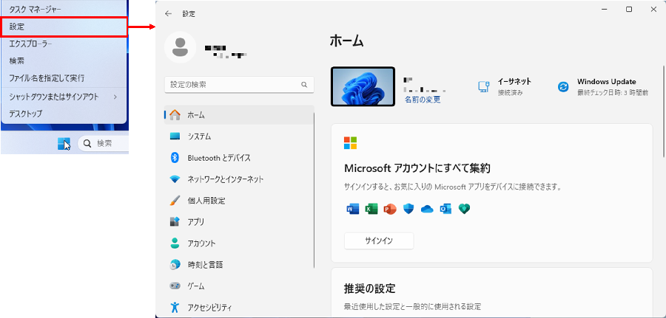The image size is (666, 318).
Task: Select the time and language clock icon
Action: (175, 265)
